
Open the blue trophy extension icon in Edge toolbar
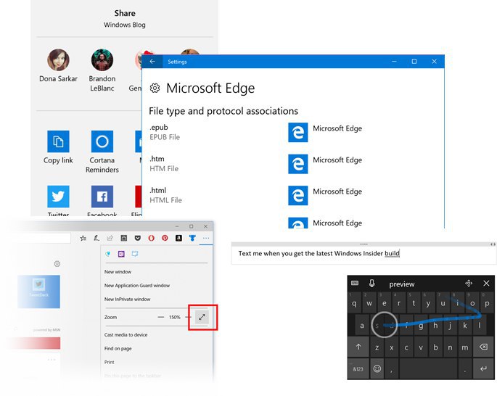(x=192, y=238)
